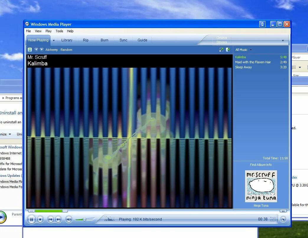Select the next visualization
This screenshot has width=308, height=238.
[x=41, y=49]
